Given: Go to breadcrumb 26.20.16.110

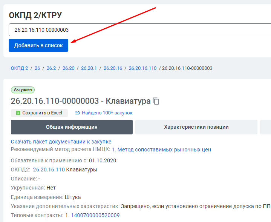Looking at the screenshot, I should pyautogui.click(x=142, y=68).
